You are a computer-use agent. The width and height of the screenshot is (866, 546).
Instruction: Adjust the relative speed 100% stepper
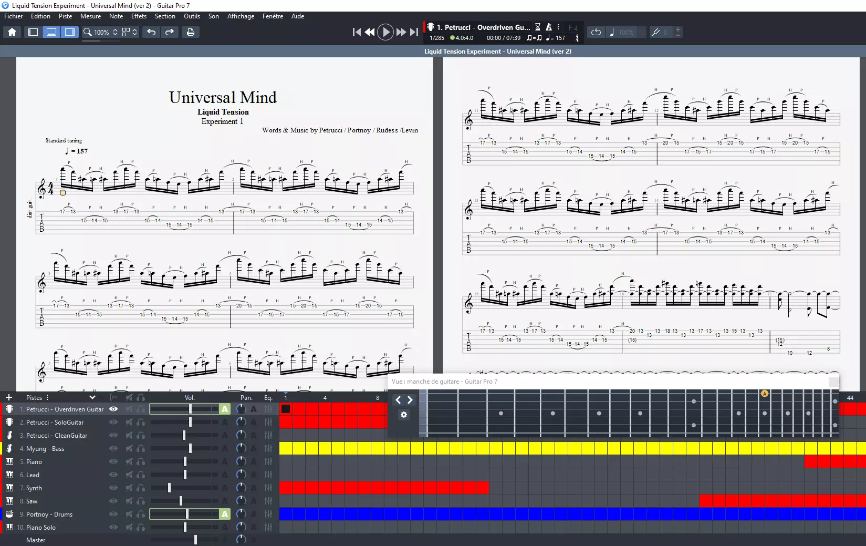(x=642, y=32)
